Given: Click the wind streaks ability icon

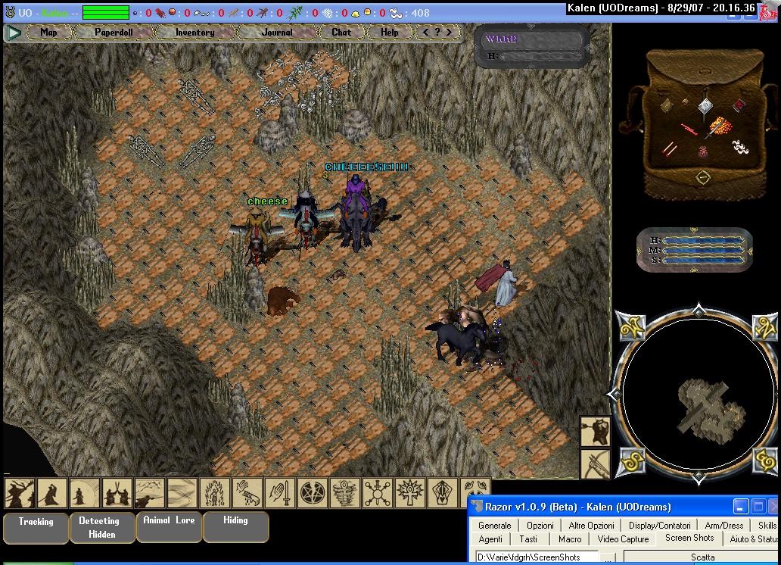Looking at the screenshot, I should pyautogui.click(x=182, y=493).
